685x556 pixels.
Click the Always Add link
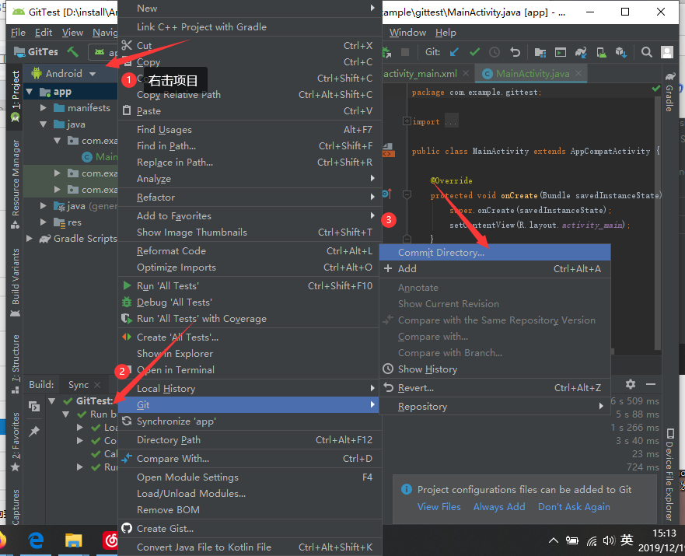[499, 507]
